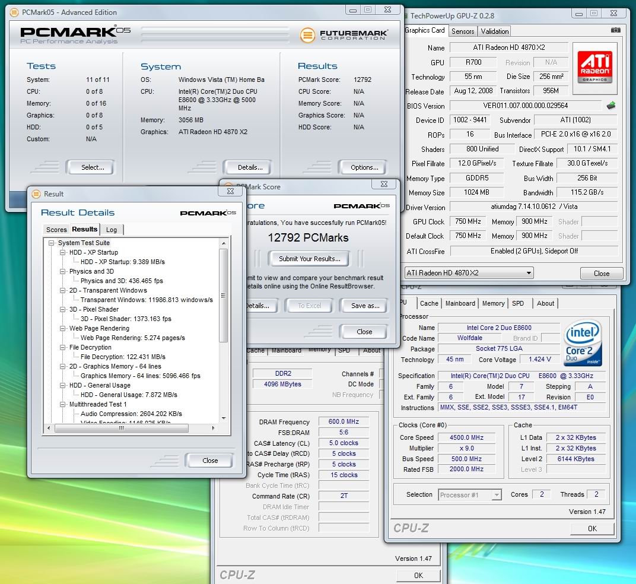Collapse the System Test Suite tree node

click(51, 243)
